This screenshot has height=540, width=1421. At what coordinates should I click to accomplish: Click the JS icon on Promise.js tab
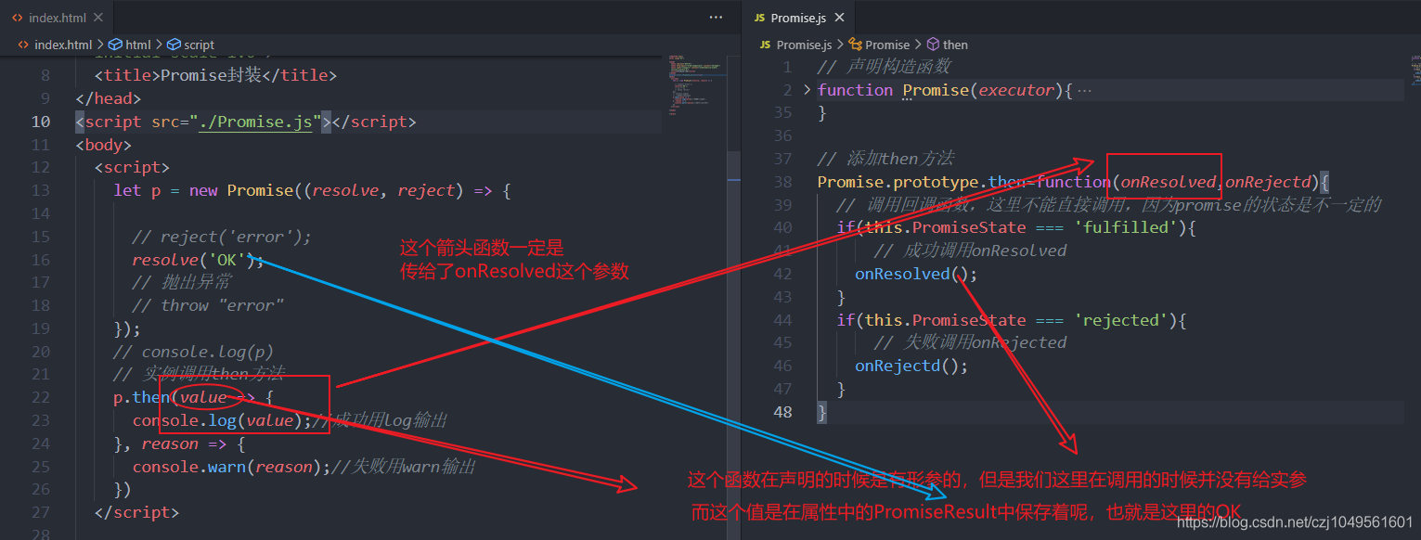[759, 18]
